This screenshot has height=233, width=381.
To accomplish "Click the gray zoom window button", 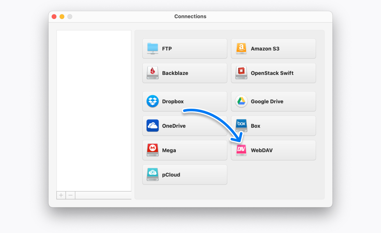I will coord(69,16).
